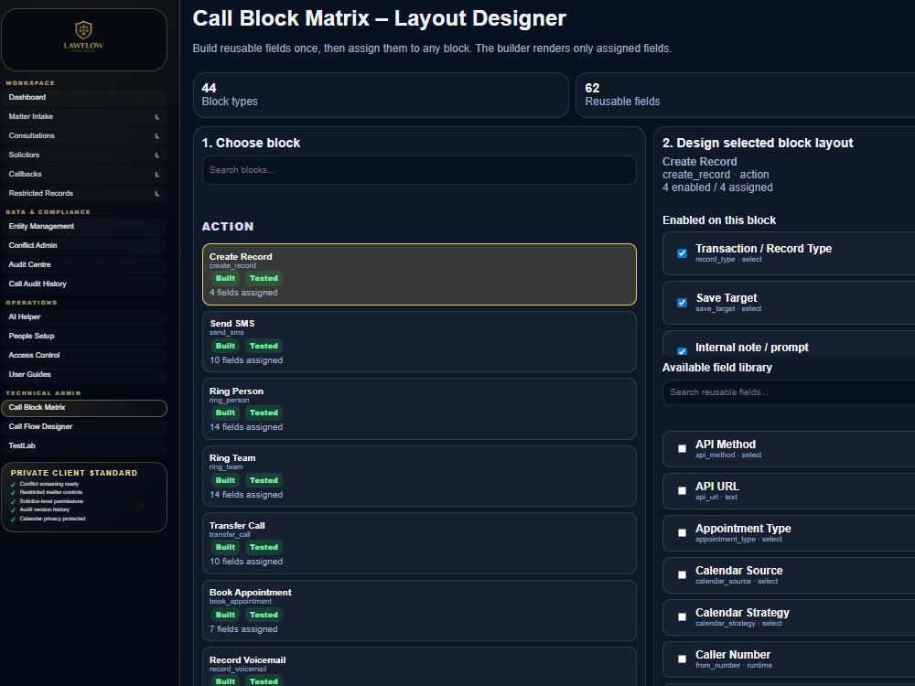This screenshot has width=915, height=686.
Task: View Call Audit History
Action: point(84,284)
